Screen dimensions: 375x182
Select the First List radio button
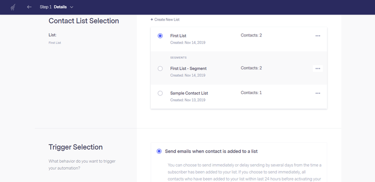point(160,36)
